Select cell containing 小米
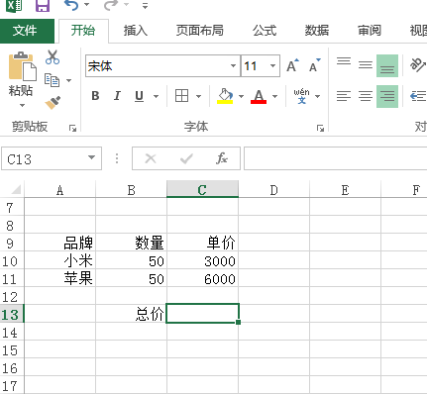427x394 pixels. 60,260
